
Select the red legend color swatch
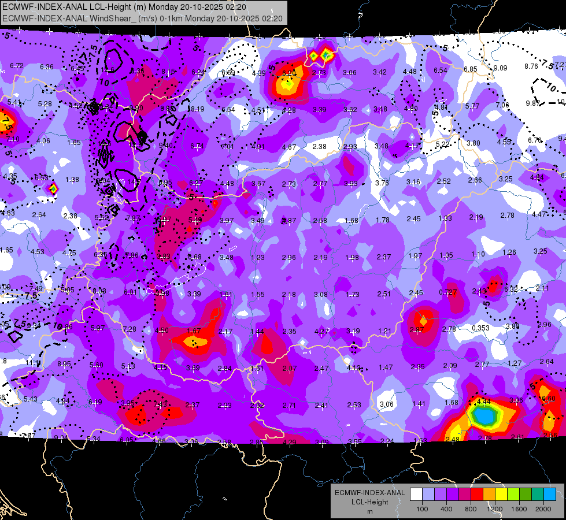pos(477,495)
